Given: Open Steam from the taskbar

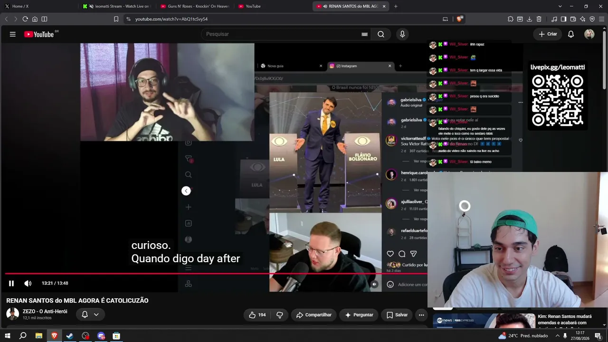Looking at the screenshot, I should click(70, 336).
